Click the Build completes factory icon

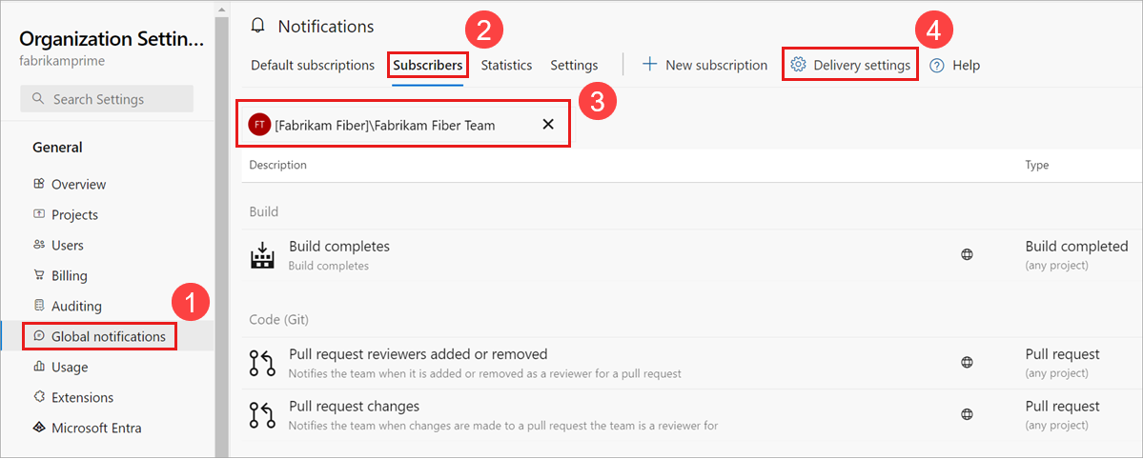pyautogui.click(x=261, y=255)
